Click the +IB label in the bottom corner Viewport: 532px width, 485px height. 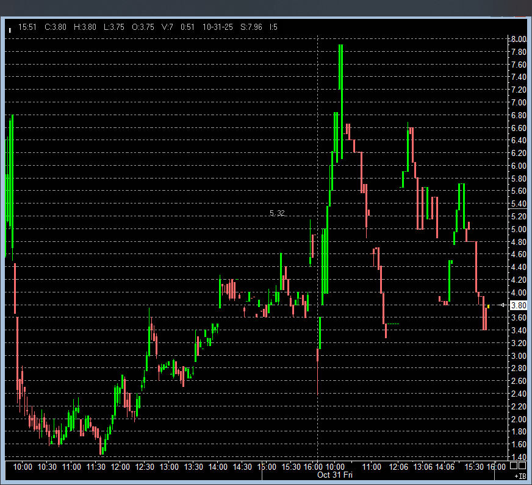pyautogui.click(x=519, y=475)
